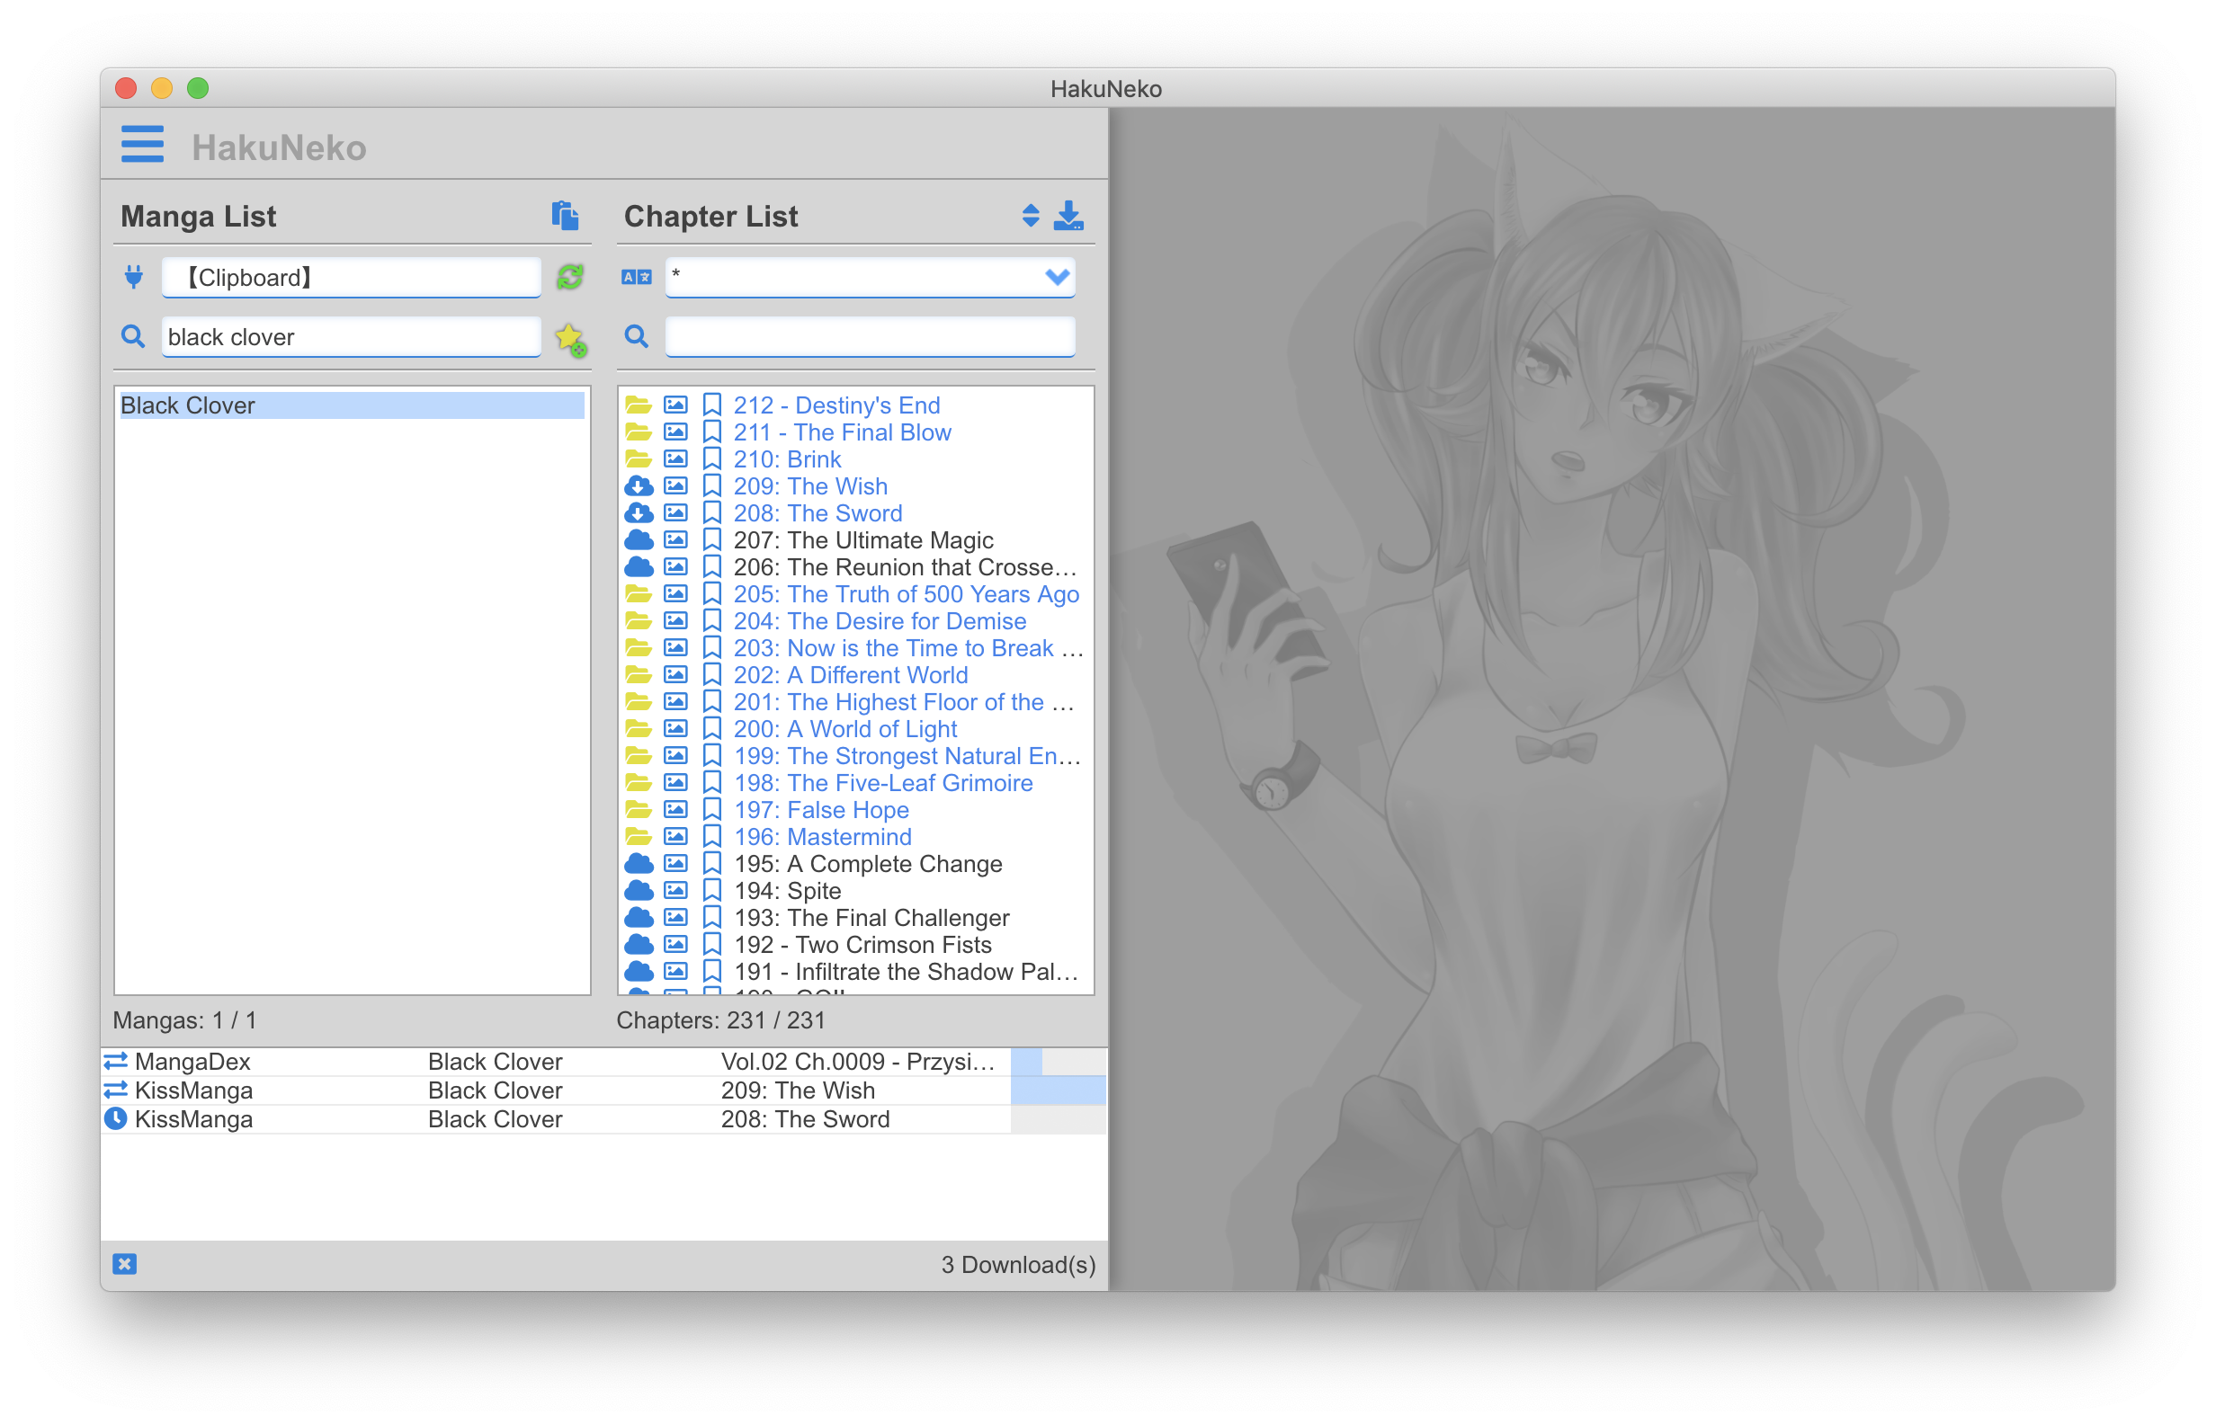Click the chapter search input field
This screenshot has width=2216, height=1424.
coord(869,336)
